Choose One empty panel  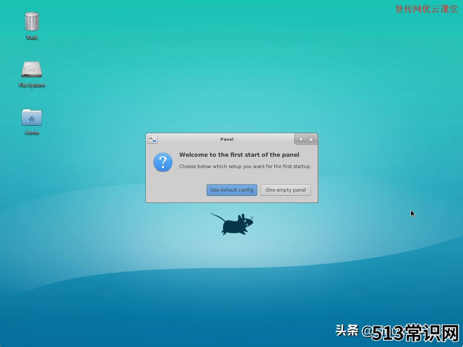[x=286, y=190]
